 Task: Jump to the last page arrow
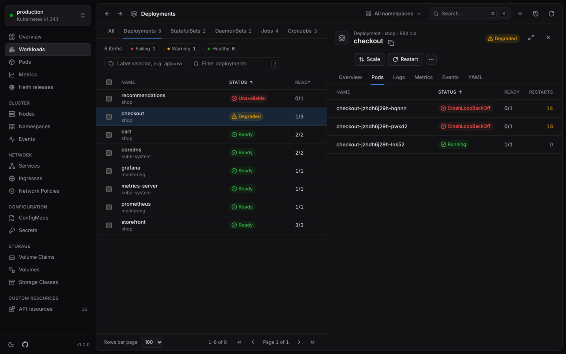click(x=312, y=342)
